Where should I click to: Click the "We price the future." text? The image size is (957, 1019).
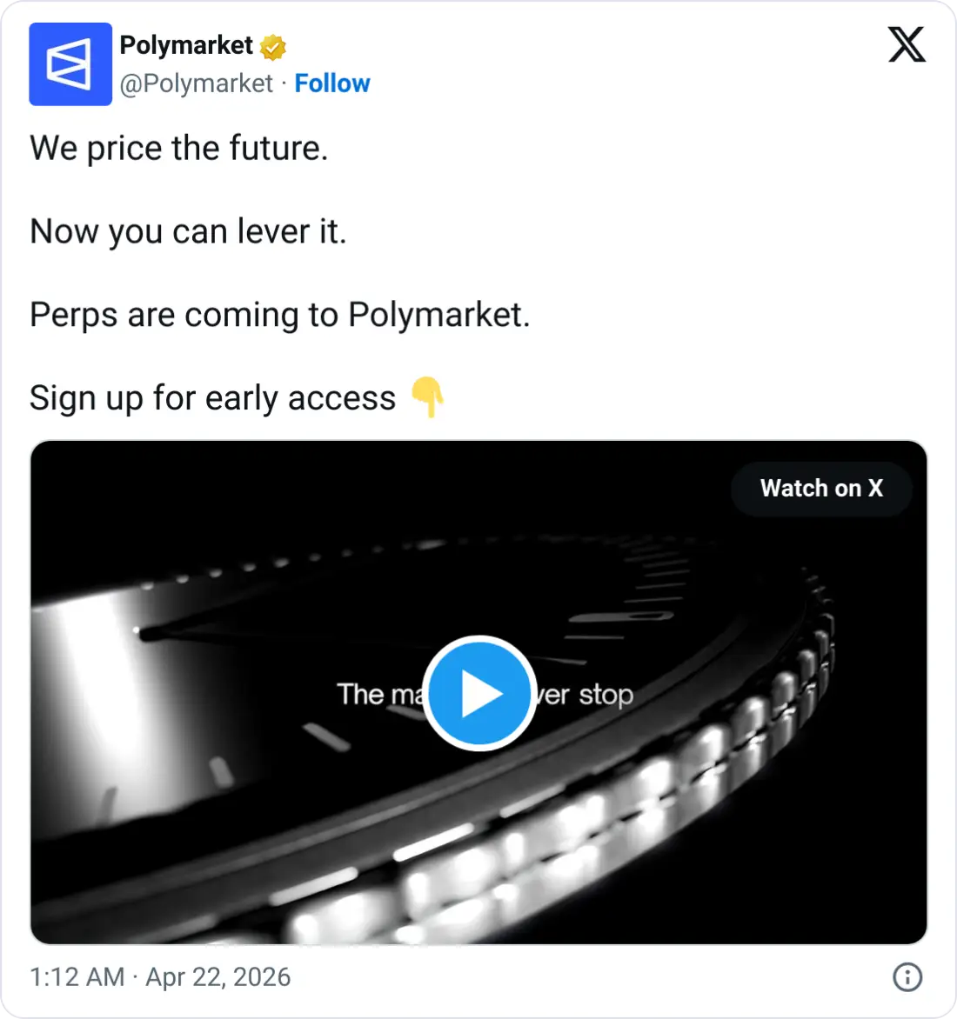point(179,148)
